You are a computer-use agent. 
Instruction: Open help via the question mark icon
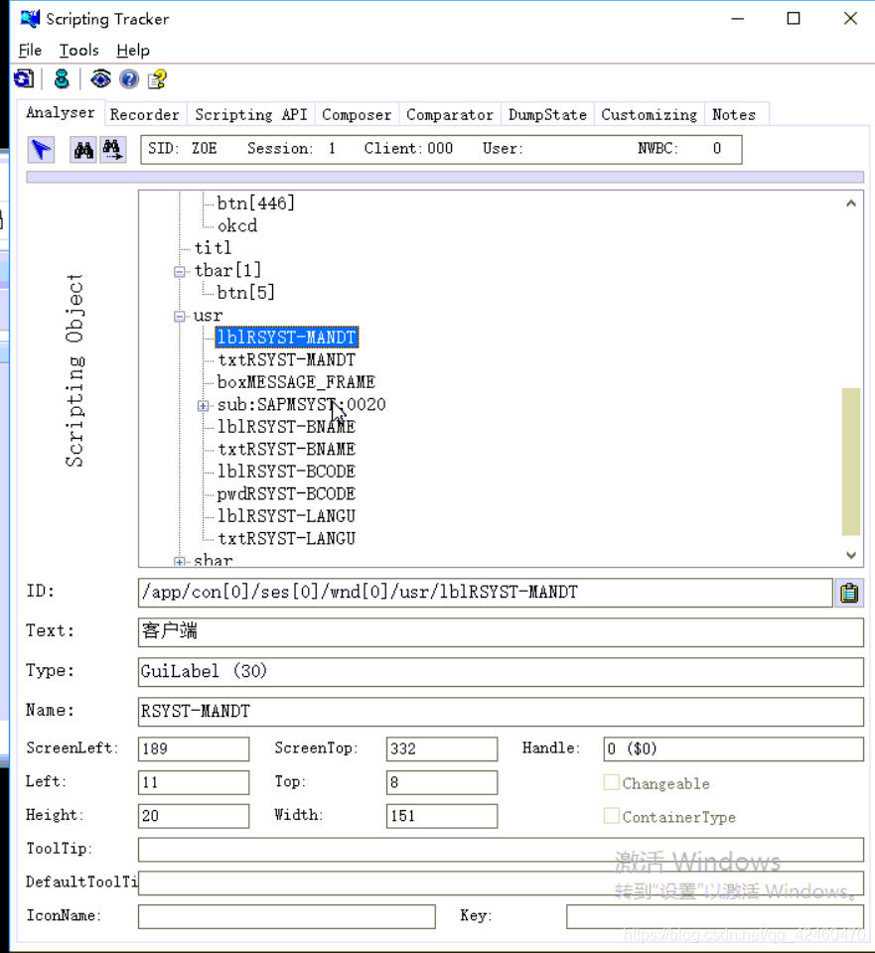click(128, 78)
